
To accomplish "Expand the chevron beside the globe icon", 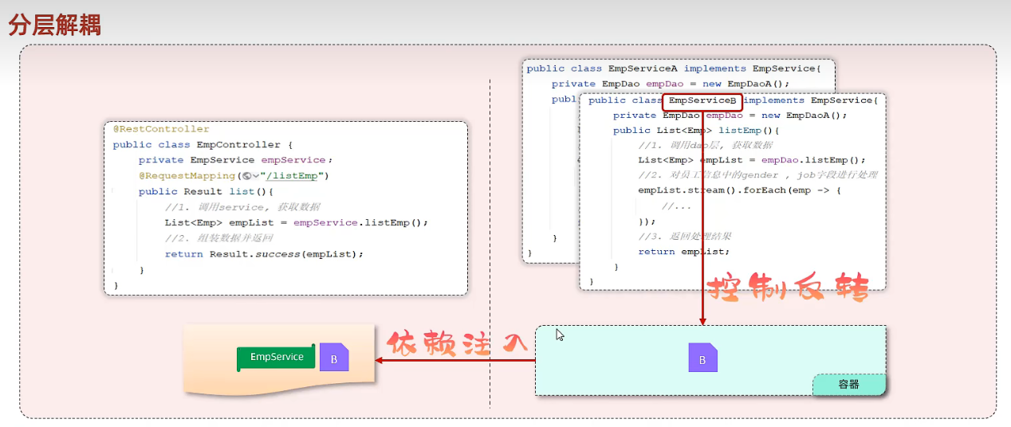I will [x=256, y=176].
